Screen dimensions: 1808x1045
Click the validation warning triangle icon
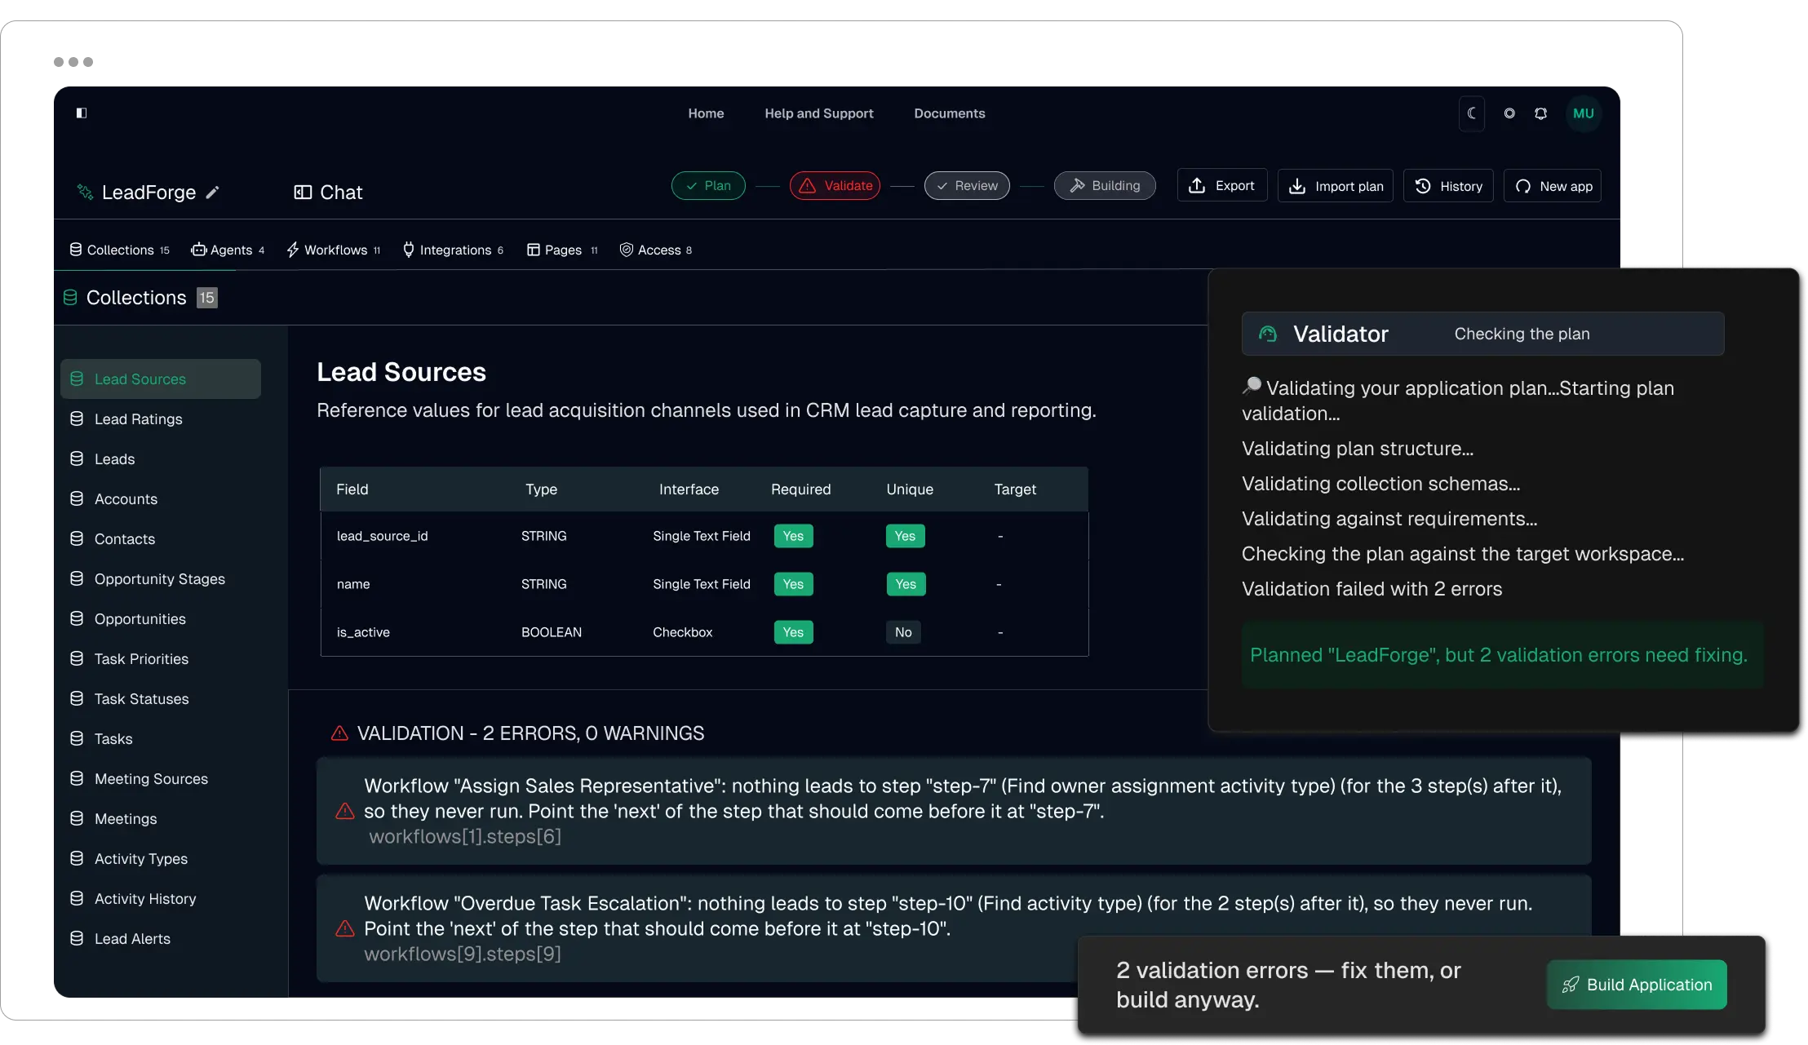pos(339,733)
